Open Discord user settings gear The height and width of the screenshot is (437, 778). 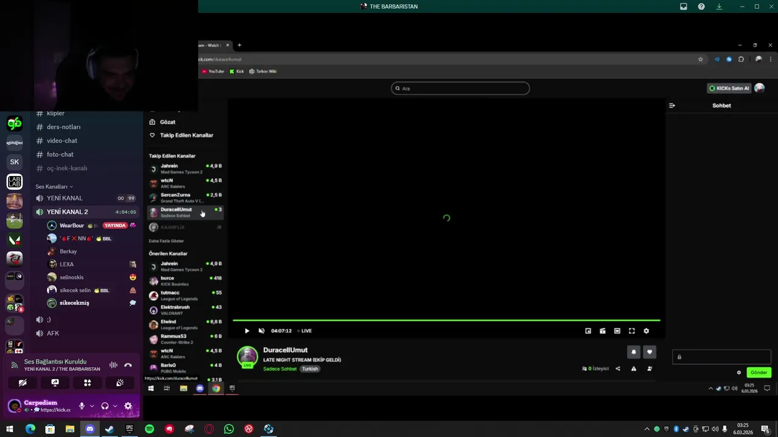pos(128,406)
